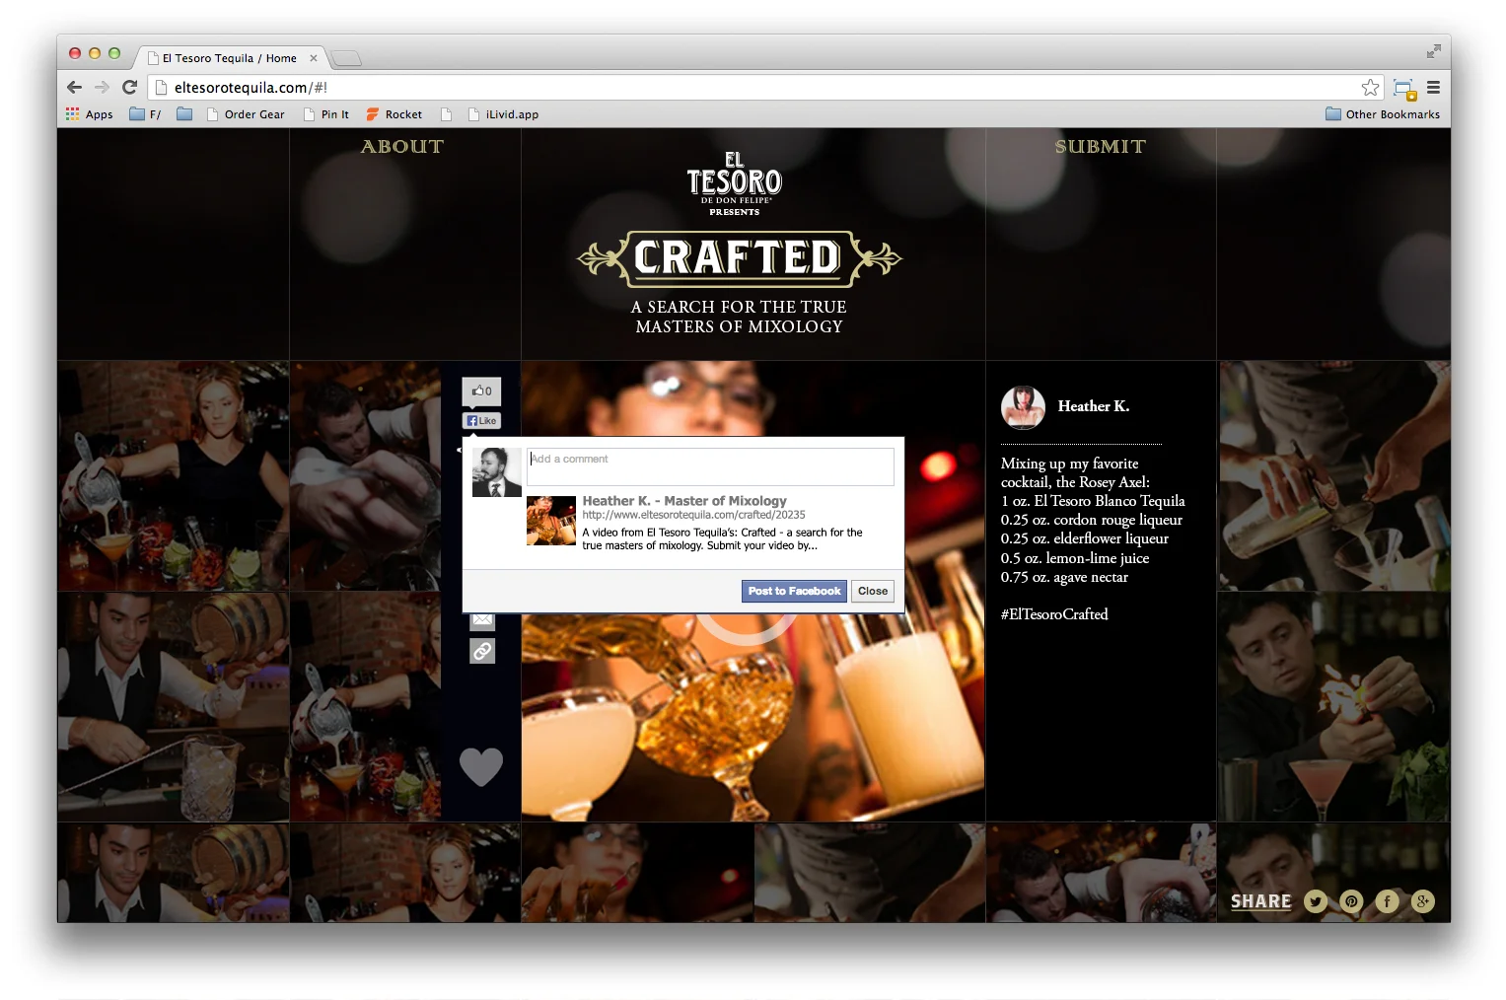This screenshot has height=1000, width=1506.
Task: Open Heather K. - Master of Mixology link
Action: 684,501
